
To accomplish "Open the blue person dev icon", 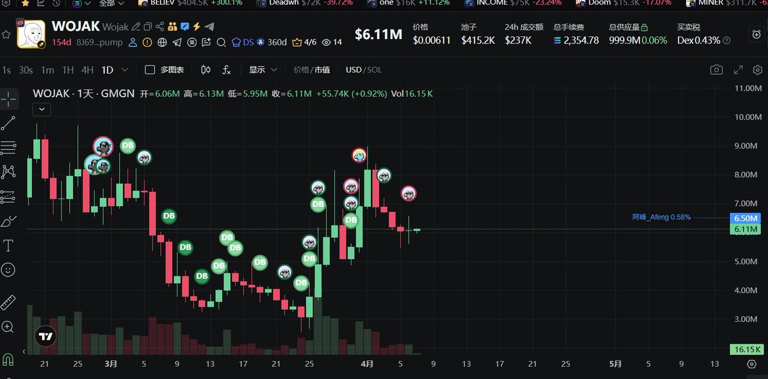I will click(x=133, y=43).
